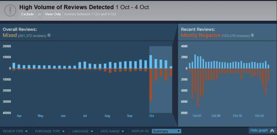Exclude reviews between 1 Oct and 4 Oct
277x135 pixels.
click(28, 14)
